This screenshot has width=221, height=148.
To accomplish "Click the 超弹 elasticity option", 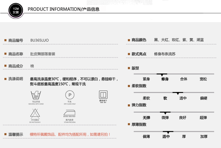I will pyautogui.click(x=203, y=118).
